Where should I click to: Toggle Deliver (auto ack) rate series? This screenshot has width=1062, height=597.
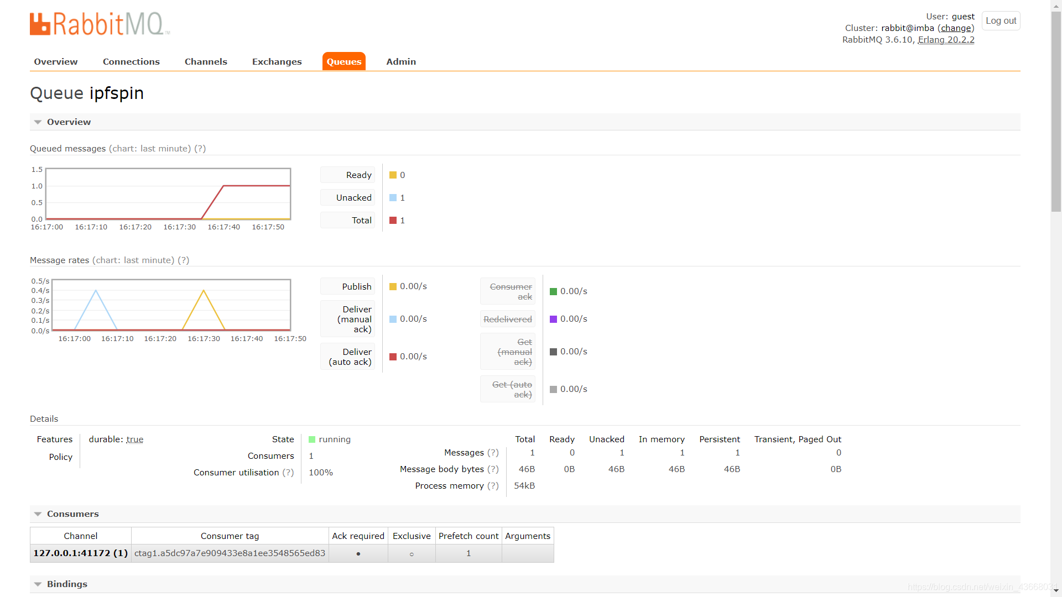point(347,357)
